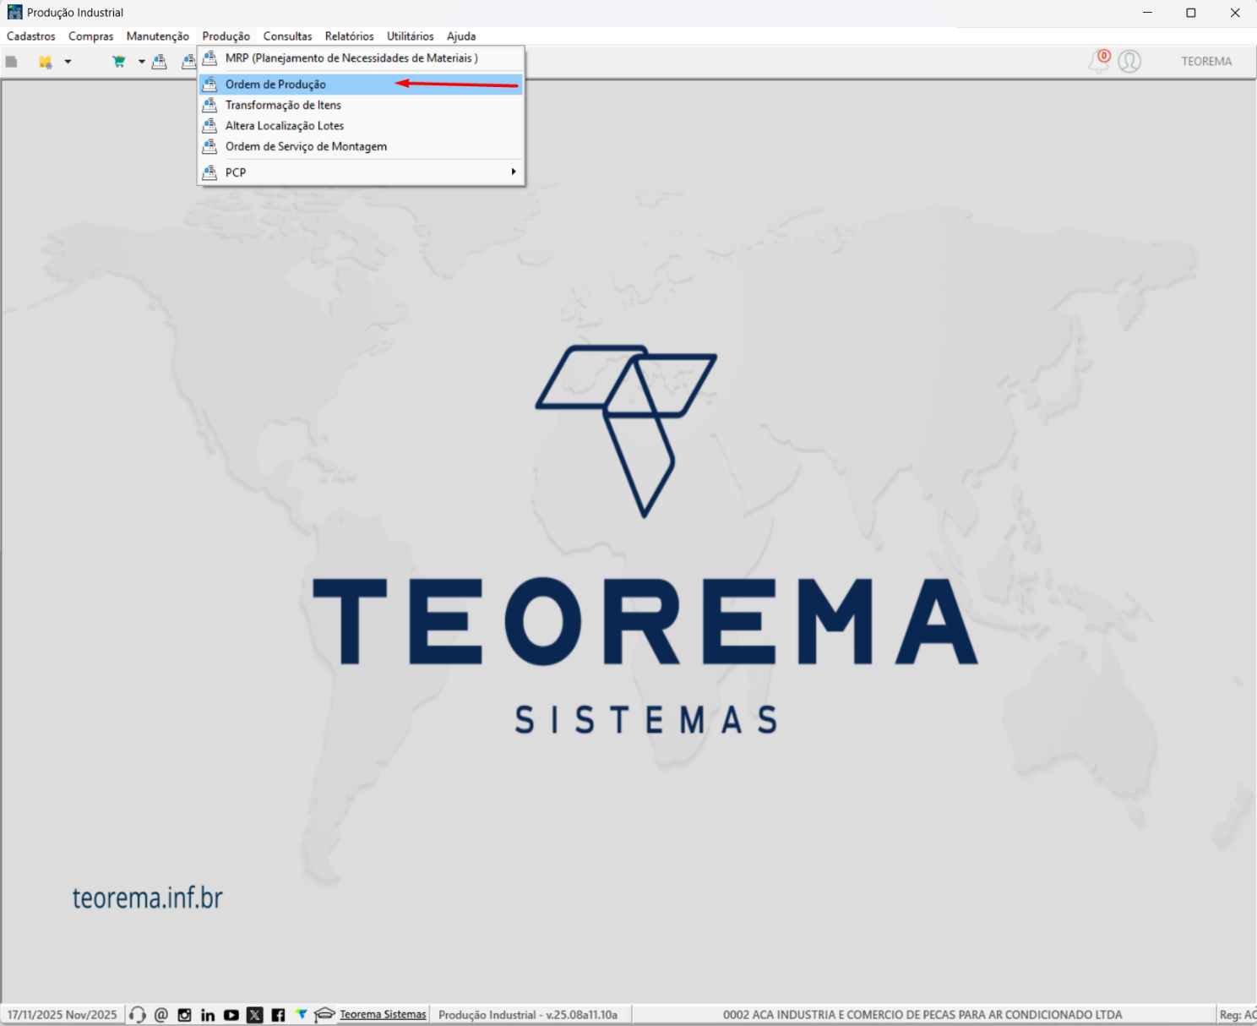Open the LinkedIn icon in status bar
The image size is (1257, 1026).
[x=208, y=1015]
